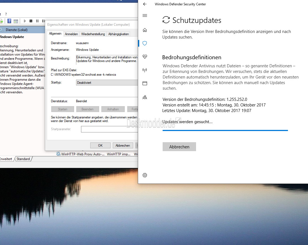The height and width of the screenshot is (245, 308).
Task: Open the hamburger navigation menu
Action: point(145,16)
